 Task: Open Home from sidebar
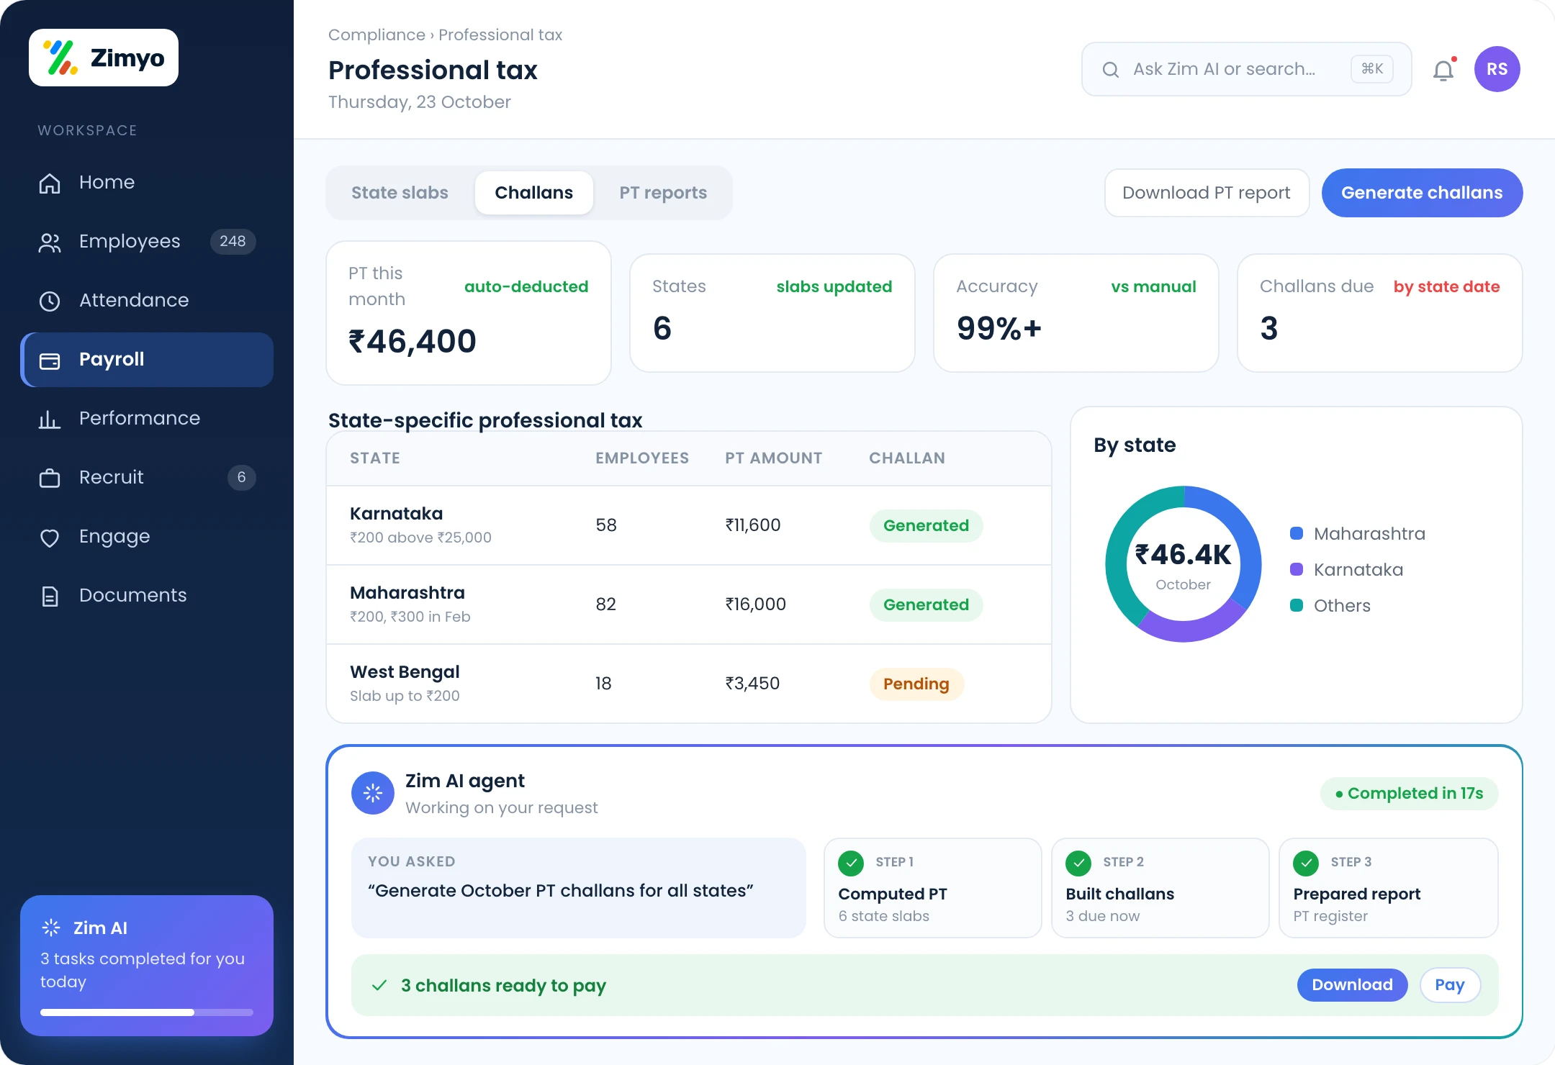tap(147, 182)
